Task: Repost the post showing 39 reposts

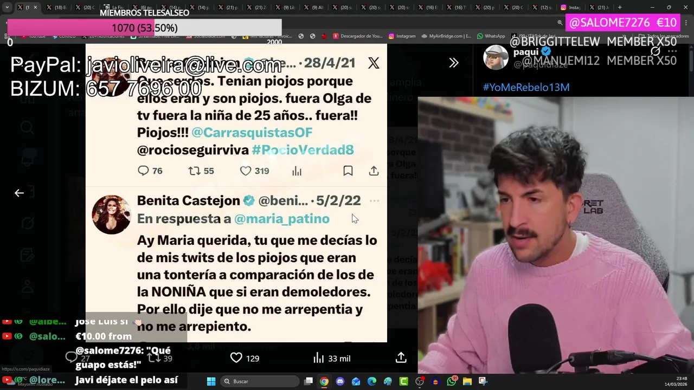Action: point(155,358)
